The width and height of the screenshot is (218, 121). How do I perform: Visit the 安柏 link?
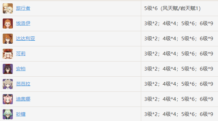(x=21, y=69)
